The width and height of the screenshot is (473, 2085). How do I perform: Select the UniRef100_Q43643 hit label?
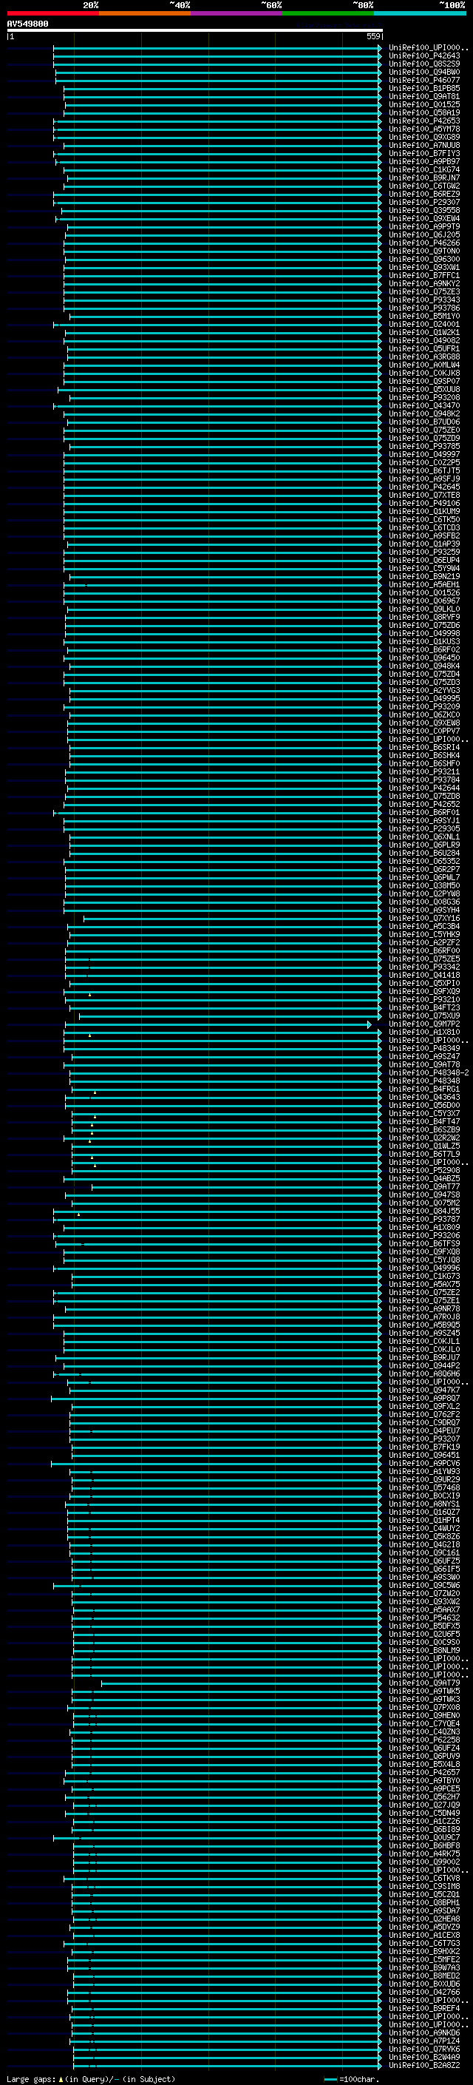click(x=424, y=1098)
